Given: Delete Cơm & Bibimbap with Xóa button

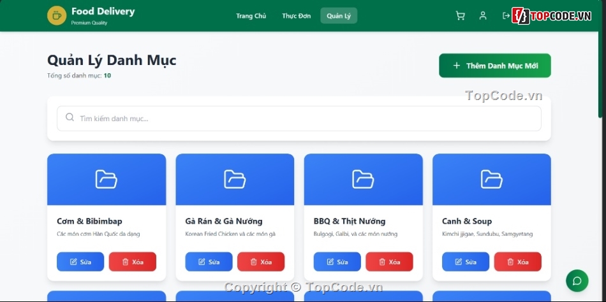Looking at the screenshot, I should click(132, 262).
